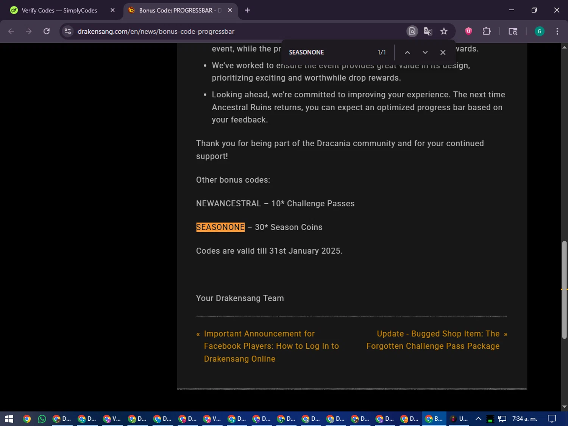Close the find bar
The width and height of the screenshot is (568, 426).
443,53
